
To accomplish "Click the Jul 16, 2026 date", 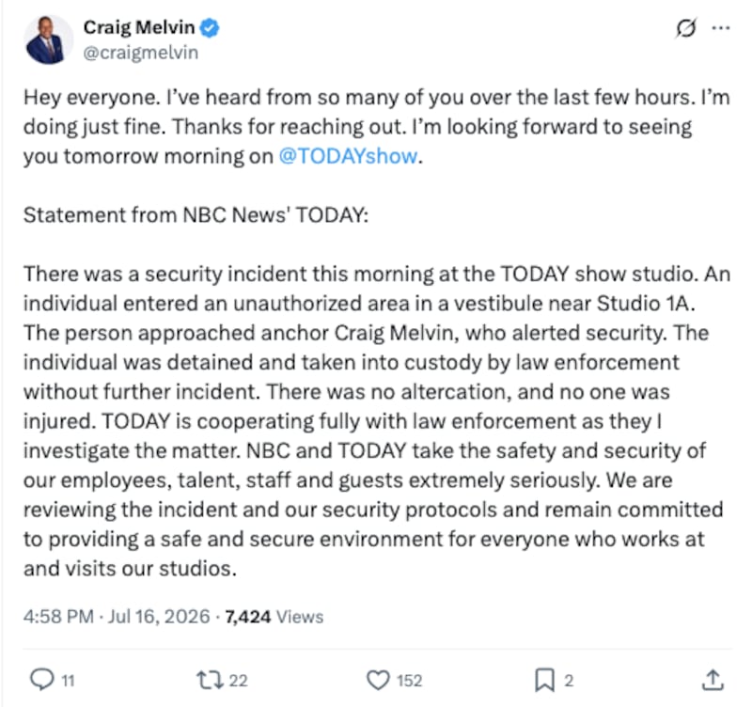I will (159, 617).
